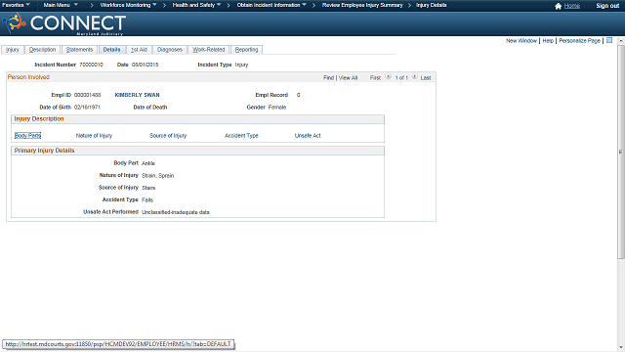Image resolution: width=625 pixels, height=352 pixels.
Task: Open the Favorites dropdown menu
Action: tap(16, 5)
